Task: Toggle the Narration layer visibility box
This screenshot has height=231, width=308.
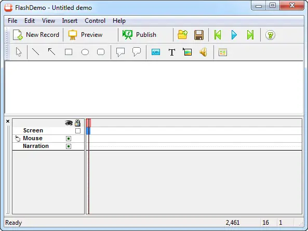Action: [69, 146]
